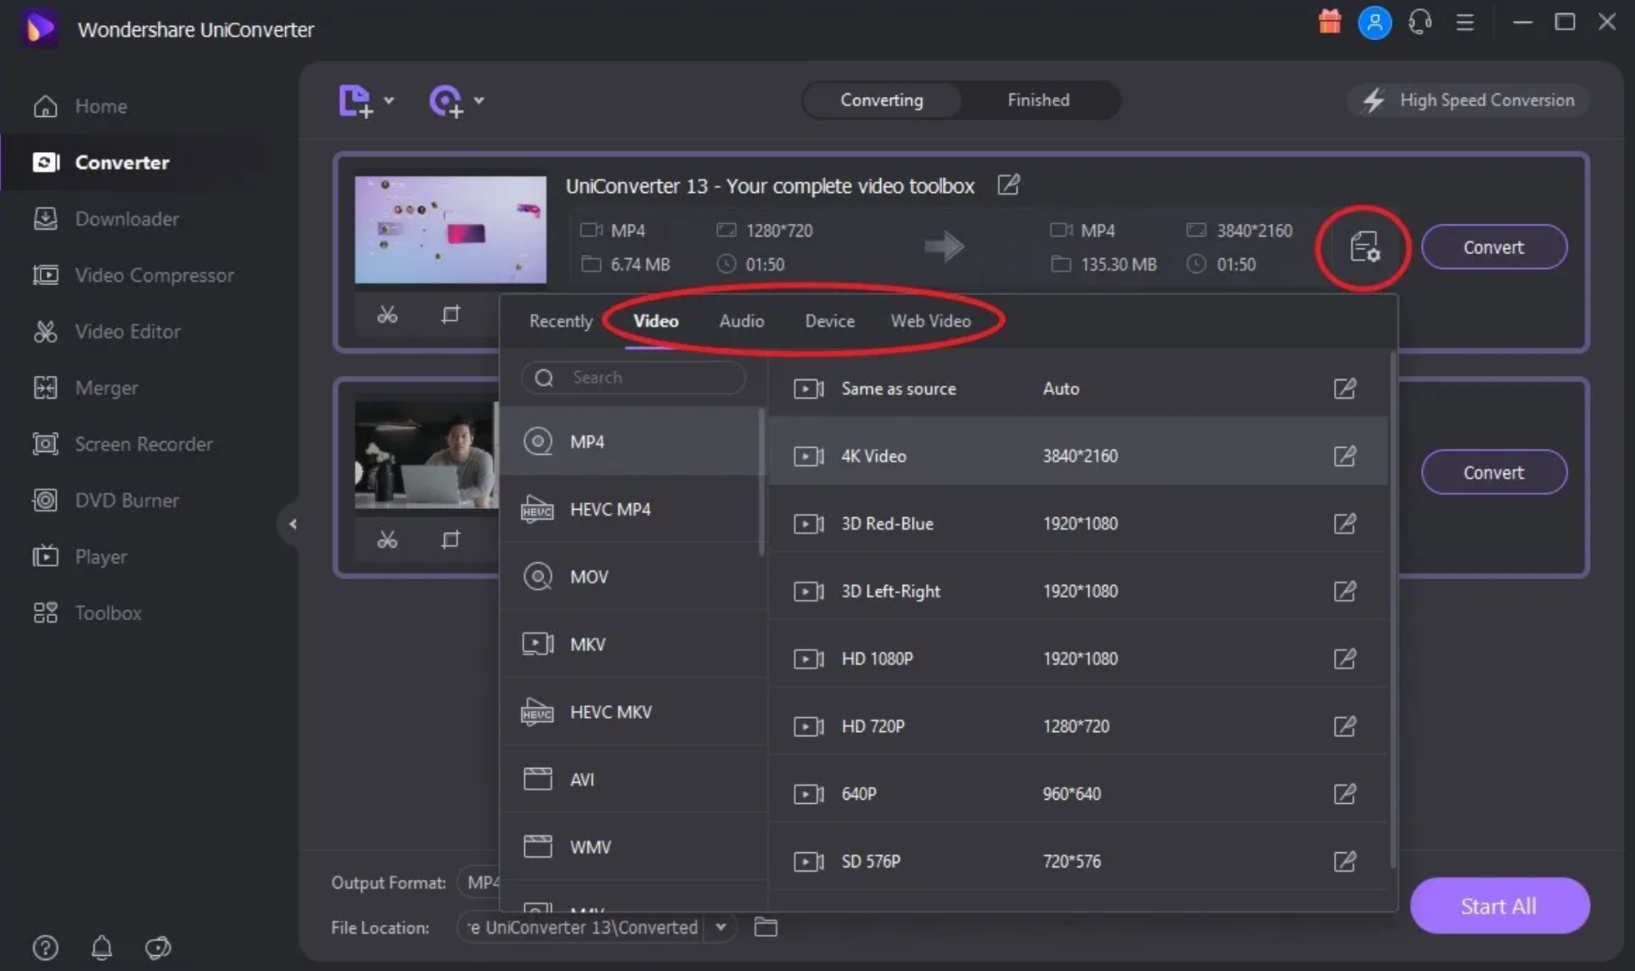This screenshot has width=1635, height=971.
Task: Click the resolution list scrollbar
Action: pyautogui.click(x=1393, y=610)
